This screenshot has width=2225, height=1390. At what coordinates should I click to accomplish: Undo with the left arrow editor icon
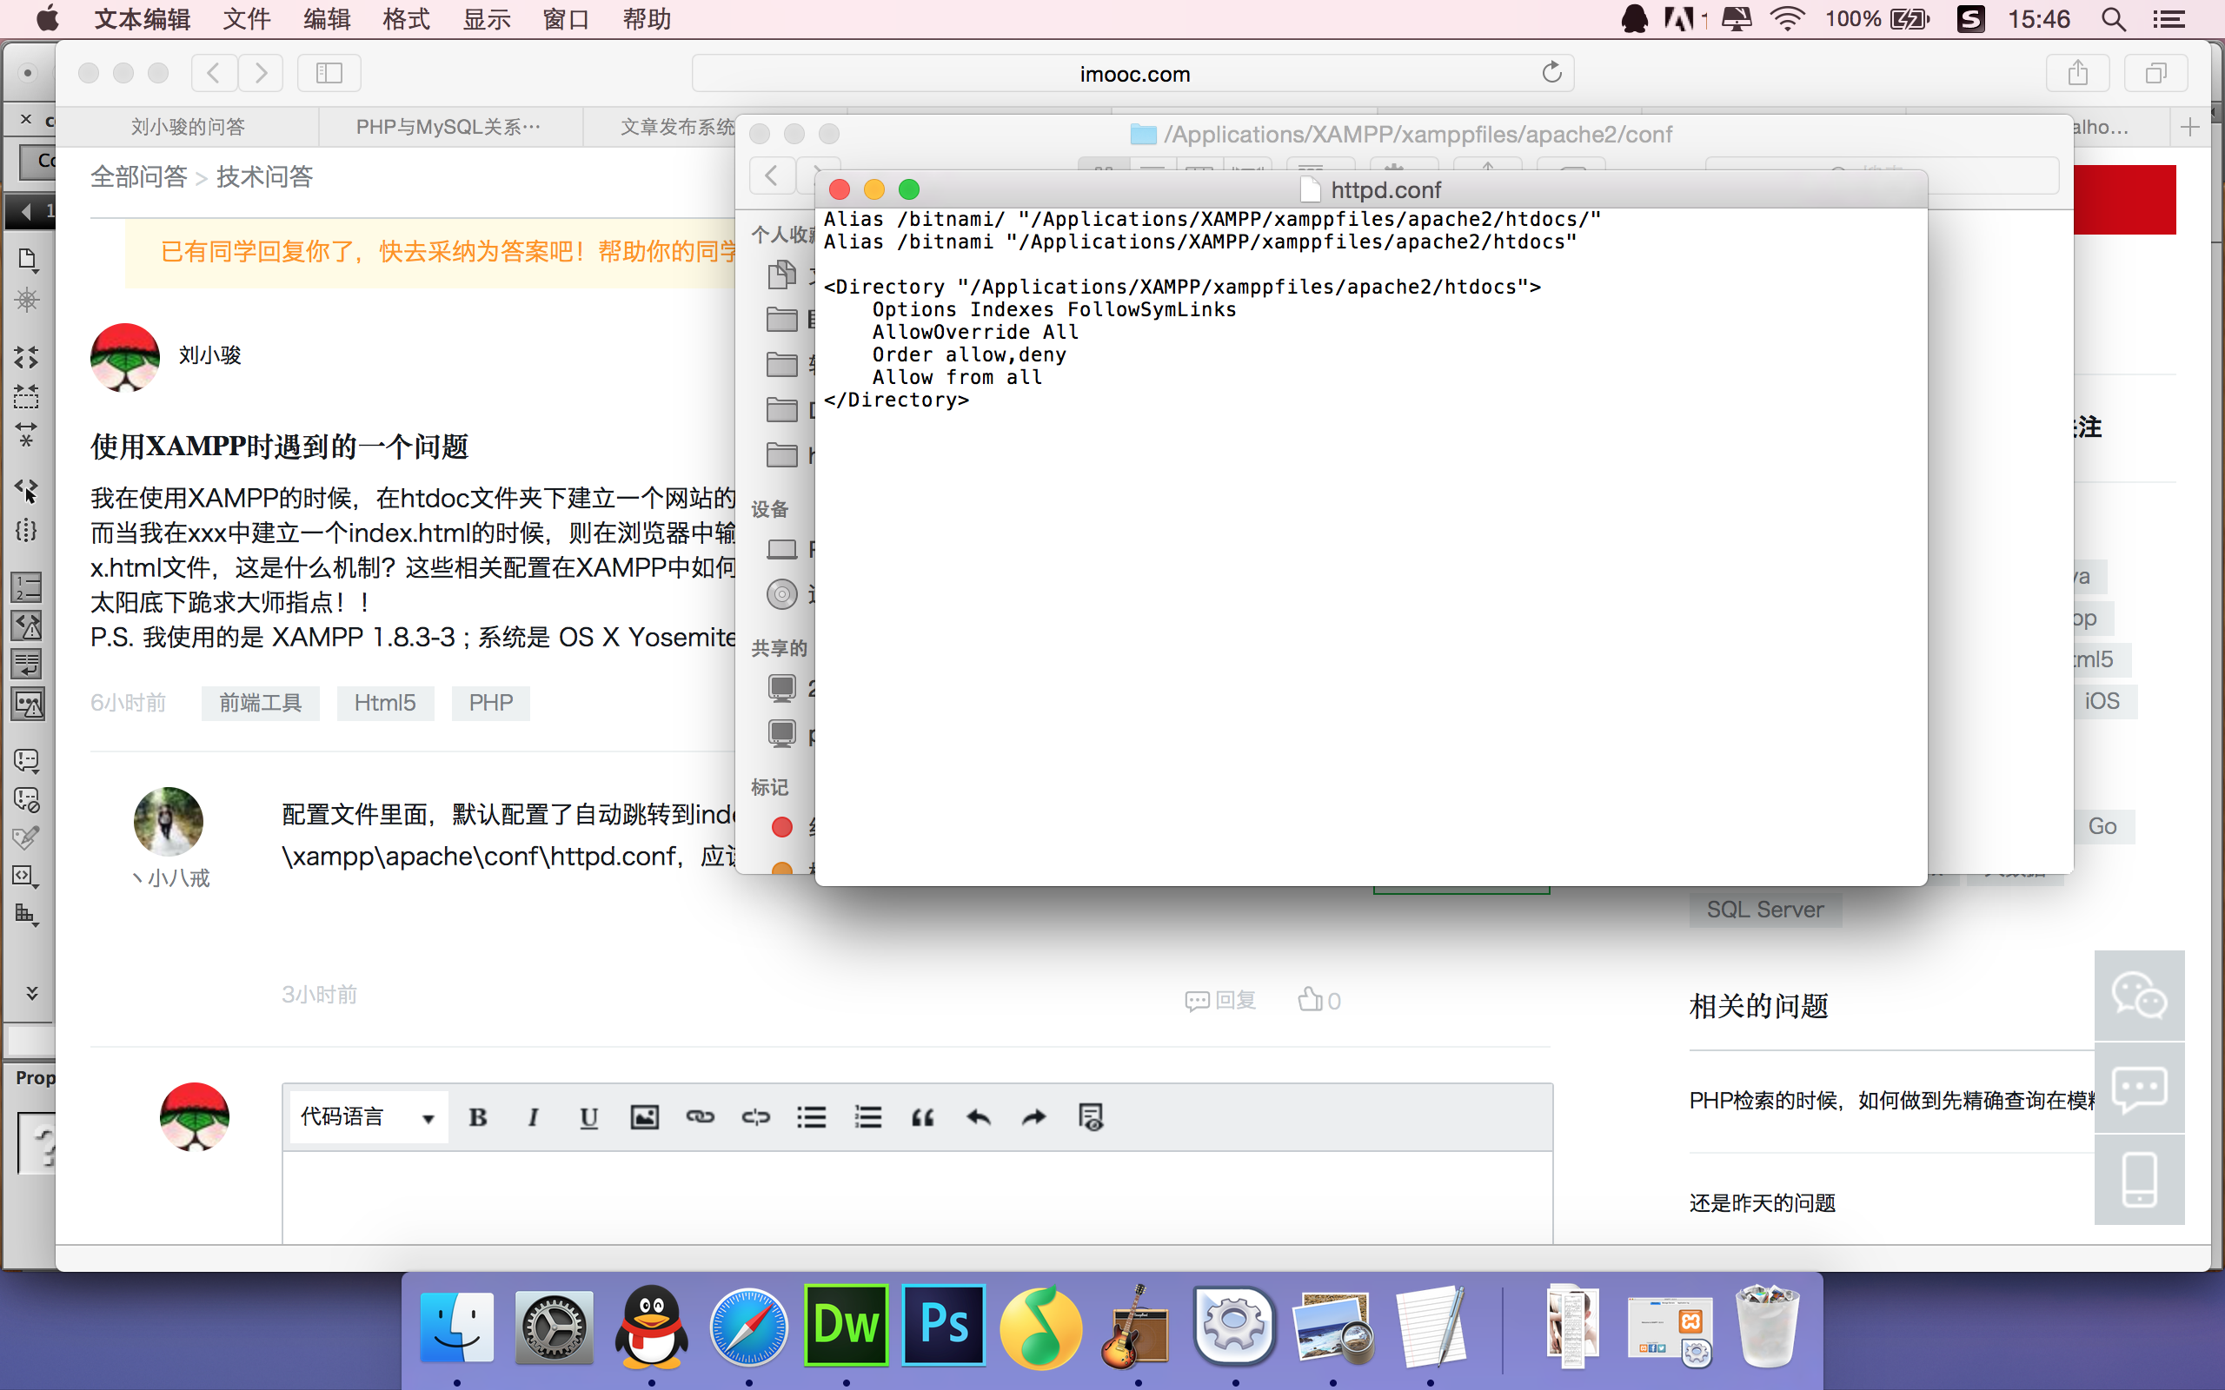(x=979, y=1117)
